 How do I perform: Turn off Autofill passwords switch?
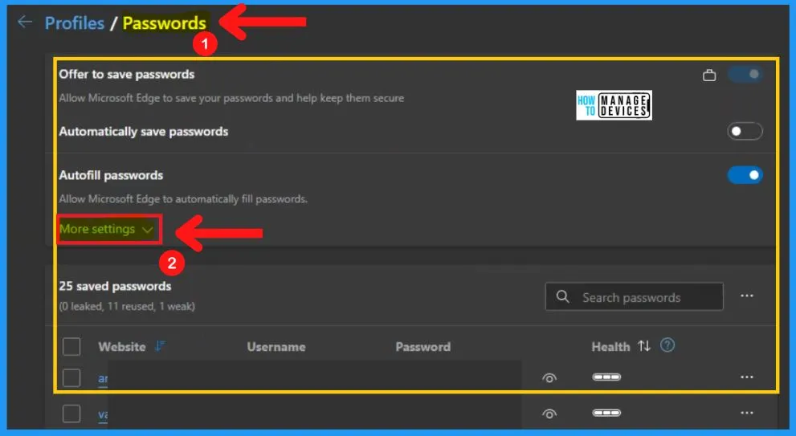tap(745, 175)
